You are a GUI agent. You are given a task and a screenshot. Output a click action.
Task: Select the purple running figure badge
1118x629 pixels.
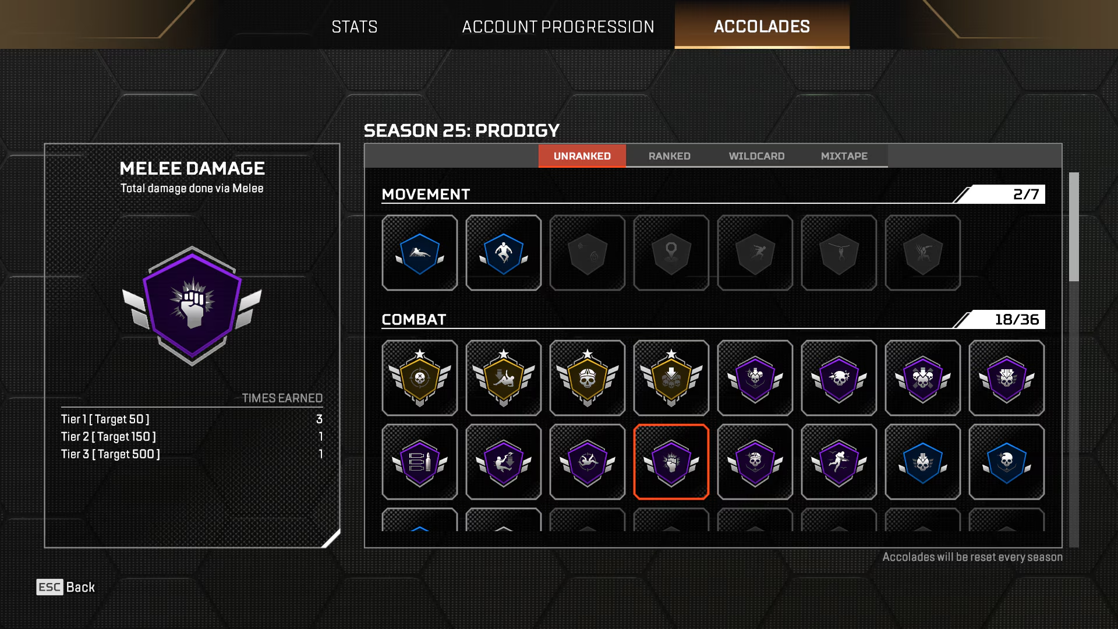(x=839, y=462)
